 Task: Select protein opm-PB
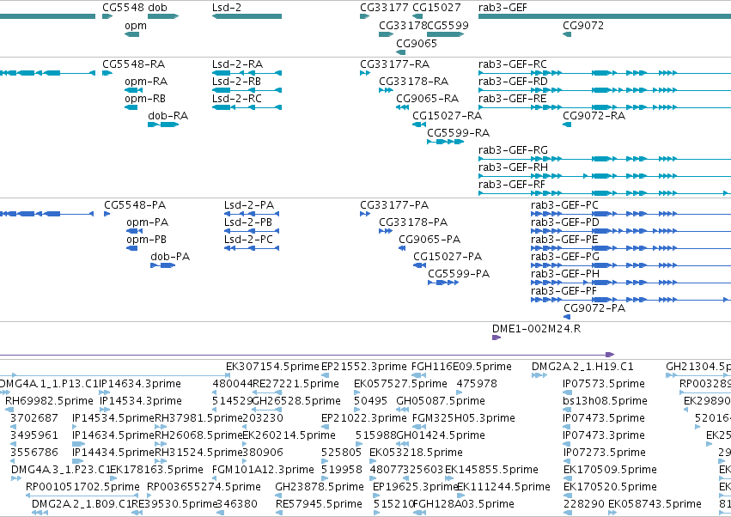[131, 248]
